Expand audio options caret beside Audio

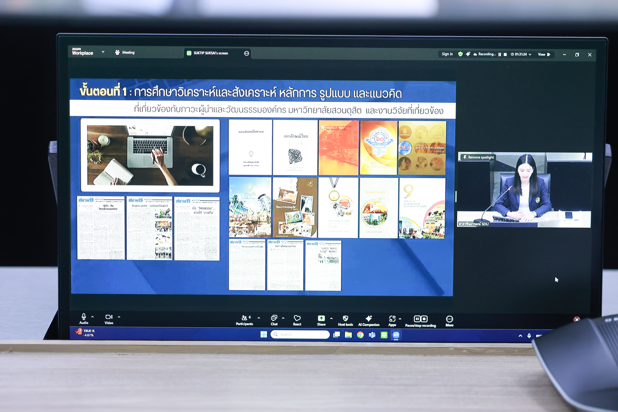[93, 317]
